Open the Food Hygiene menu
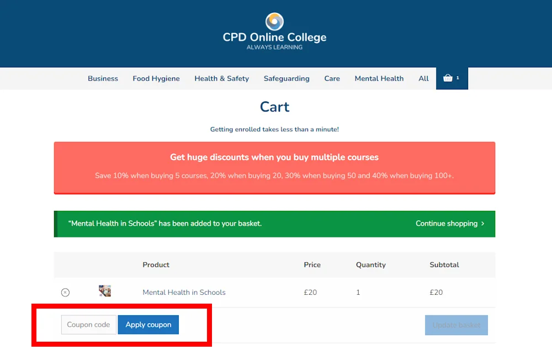Screen dimensions: 552x350 click(x=156, y=78)
